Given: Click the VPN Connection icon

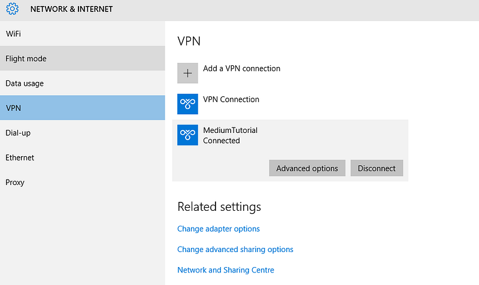Looking at the screenshot, I should [x=187, y=104].
